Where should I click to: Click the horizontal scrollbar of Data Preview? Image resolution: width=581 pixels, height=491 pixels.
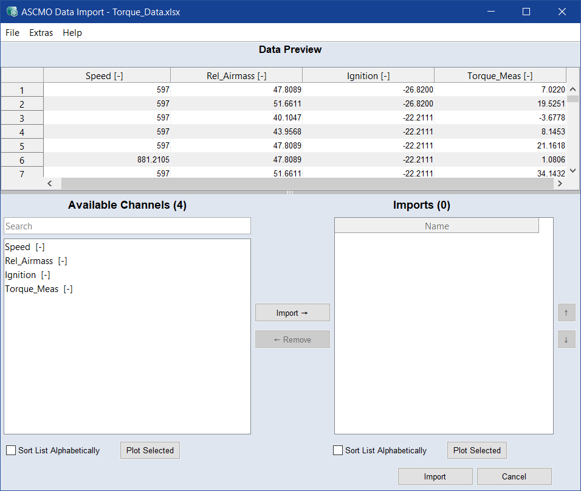point(304,183)
